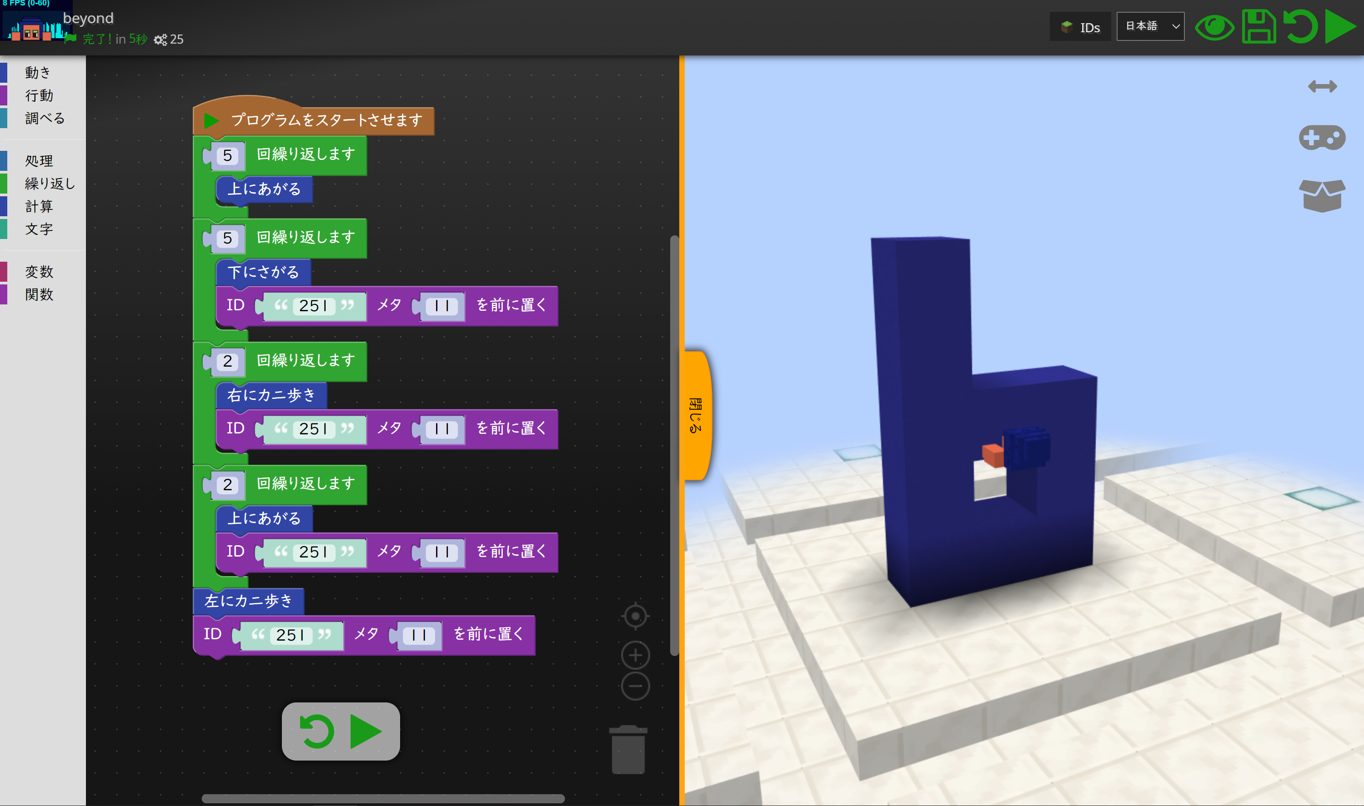Click the green save floppy disk icon
This screenshot has width=1364, height=806.
[1258, 26]
